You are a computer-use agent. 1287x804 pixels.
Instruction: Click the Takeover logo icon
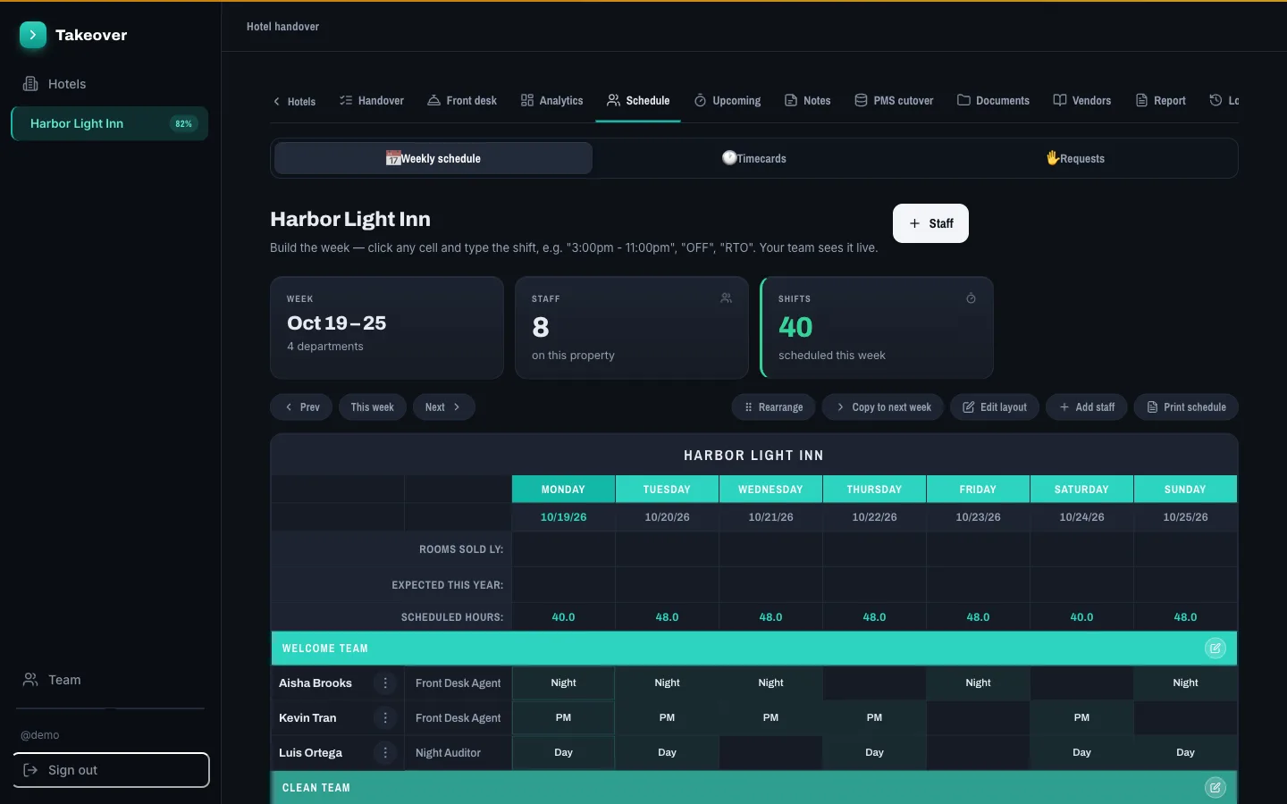33,35
